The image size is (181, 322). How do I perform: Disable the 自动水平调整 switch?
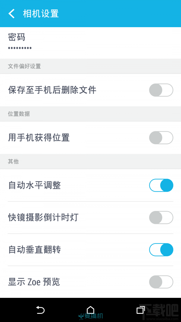(161, 185)
